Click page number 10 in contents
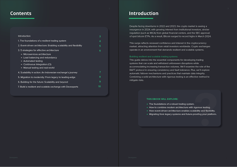237x167 pixels. 99,86
